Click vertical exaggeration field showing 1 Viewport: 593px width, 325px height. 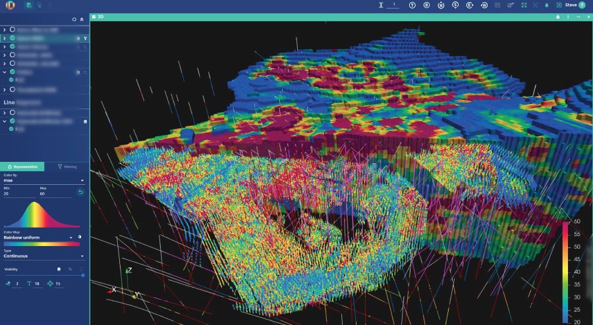coord(393,5)
